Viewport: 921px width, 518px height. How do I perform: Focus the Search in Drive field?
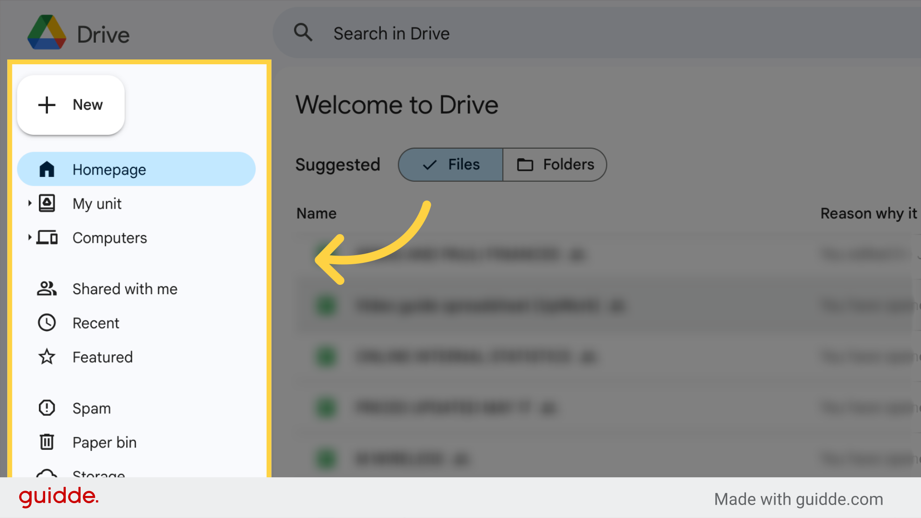597,33
